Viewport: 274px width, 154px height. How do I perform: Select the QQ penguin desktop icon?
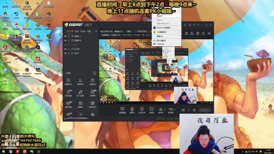(5, 15)
